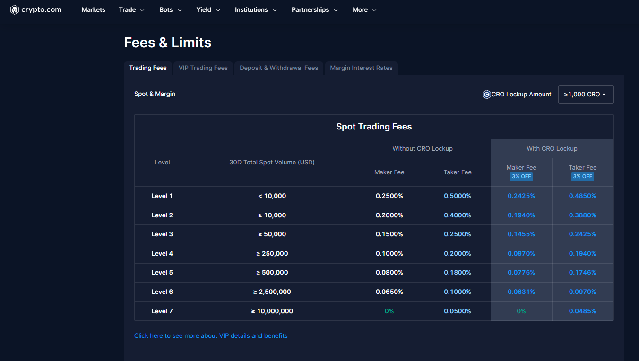Viewport: 639px width, 361px height.
Task: Click the VIP details and benefits link
Action: point(211,335)
